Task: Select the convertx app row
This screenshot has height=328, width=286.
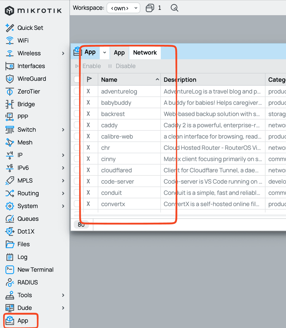Action: coord(179,204)
